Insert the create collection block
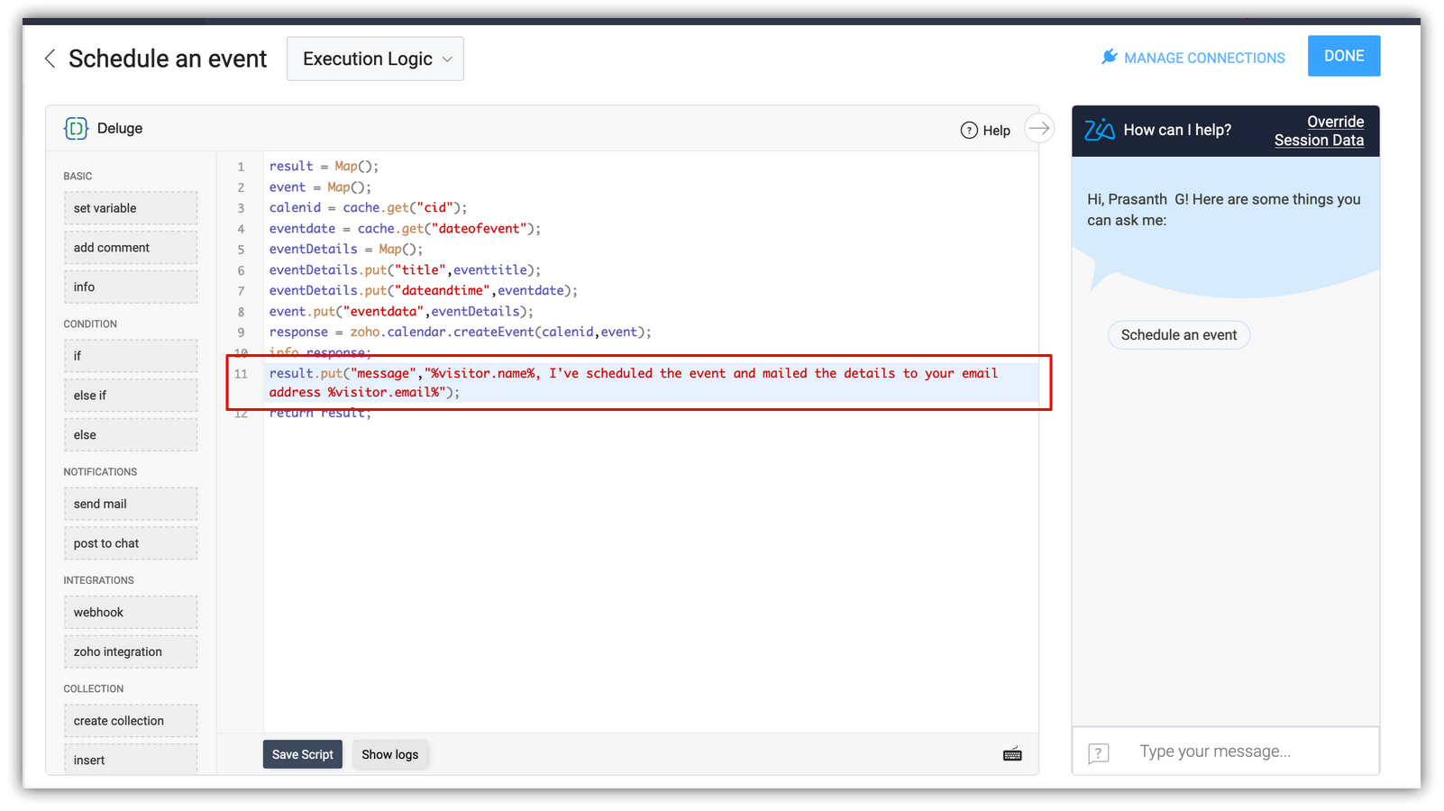 coord(131,721)
